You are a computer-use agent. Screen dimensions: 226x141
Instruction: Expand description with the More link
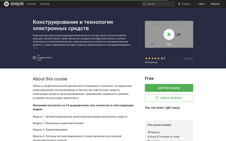pyautogui.click(x=35, y=48)
